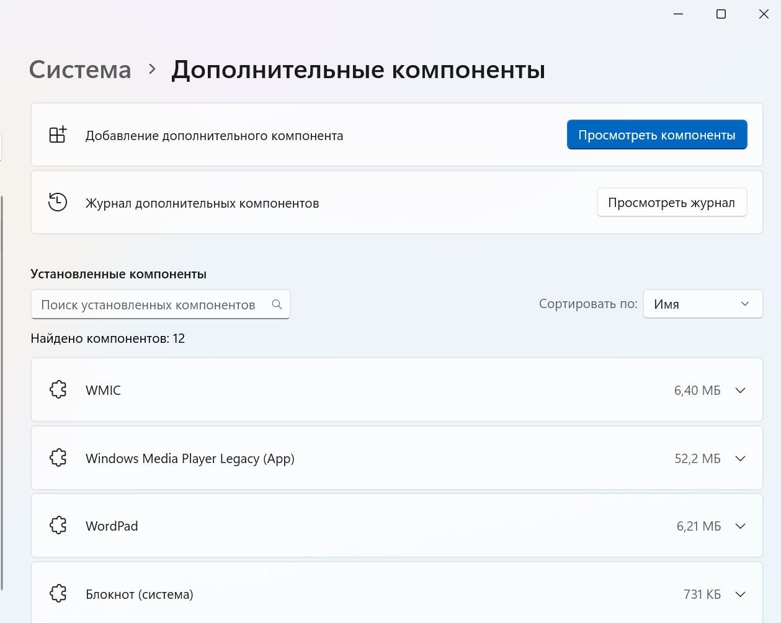
Task: Expand Windows Media Player Legacy details
Action: click(740, 459)
